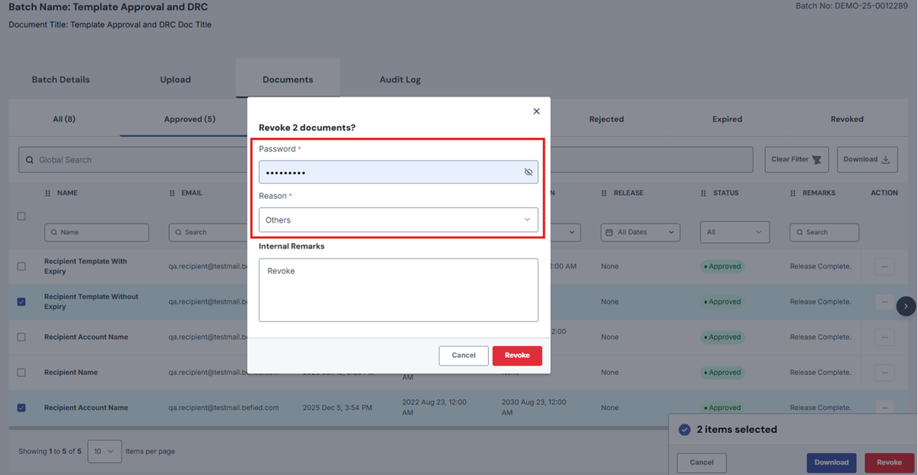
Task: Close the Revoke documents dialog with X
Action: tap(536, 111)
